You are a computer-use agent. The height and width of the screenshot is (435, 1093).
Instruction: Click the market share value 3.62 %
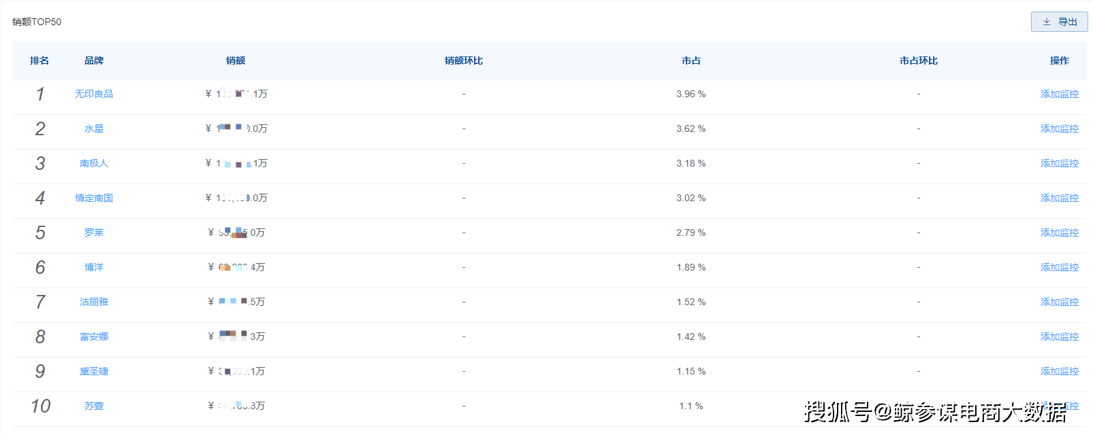(691, 128)
